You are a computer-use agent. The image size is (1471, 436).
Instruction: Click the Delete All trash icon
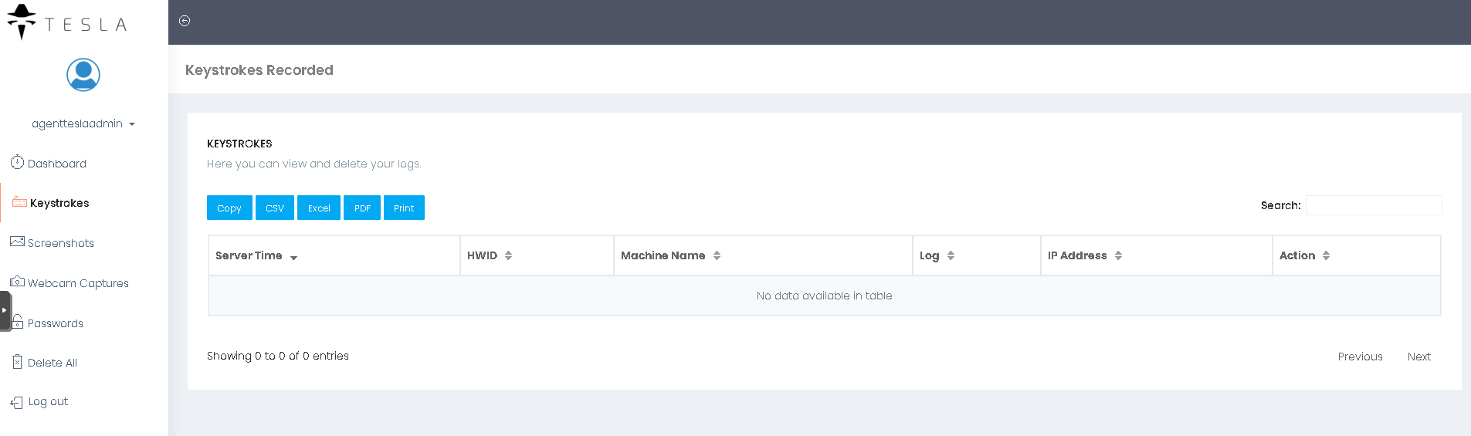pos(17,362)
